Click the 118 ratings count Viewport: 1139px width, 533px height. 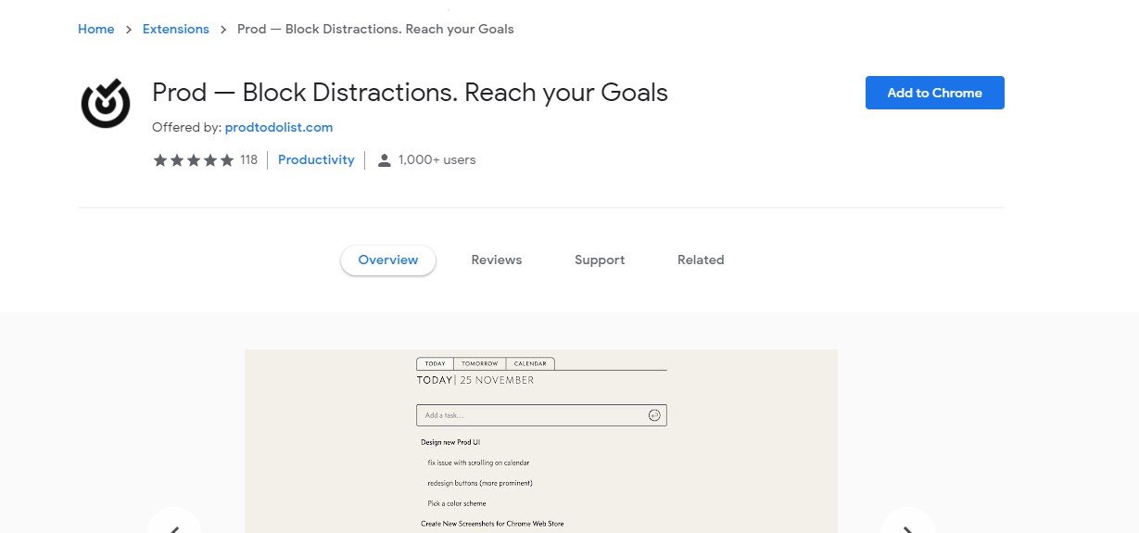tap(248, 159)
